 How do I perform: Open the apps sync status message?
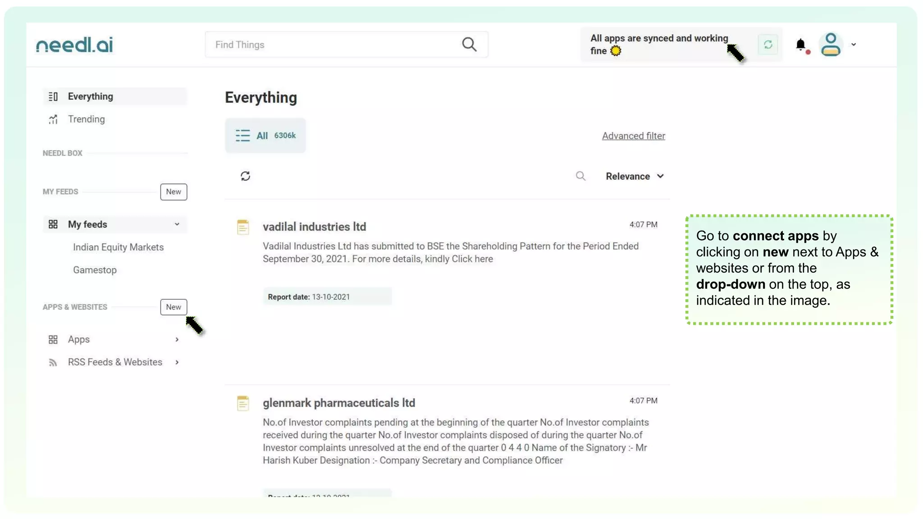point(659,45)
